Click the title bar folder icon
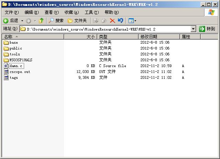This screenshot has height=159, width=220. [x=4, y=4]
